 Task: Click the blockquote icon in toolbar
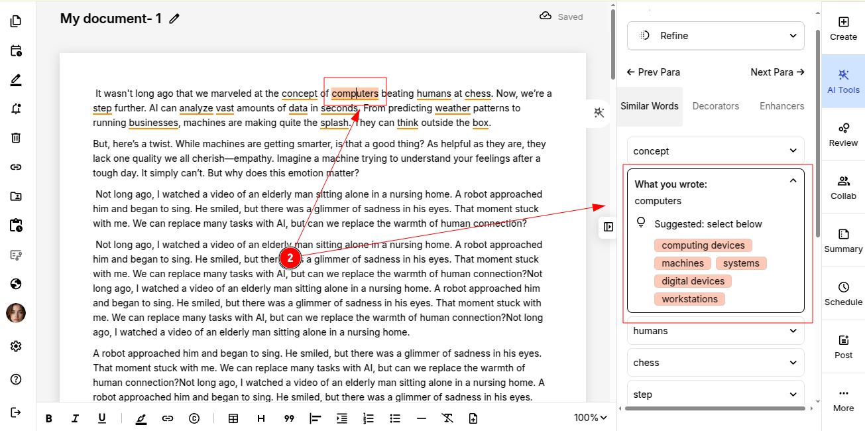tap(289, 418)
